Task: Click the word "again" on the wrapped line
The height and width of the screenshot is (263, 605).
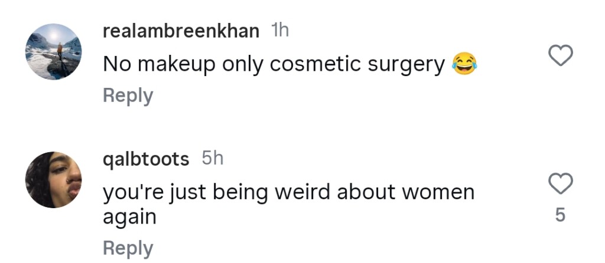Action: [129, 218]
